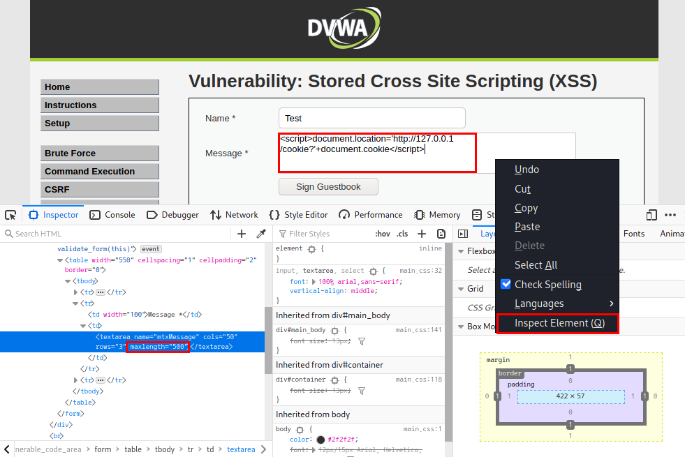Collapse the tbody node
Image resolution: width=685 pixels, height=457 pixels.
[x=68, y=281]
